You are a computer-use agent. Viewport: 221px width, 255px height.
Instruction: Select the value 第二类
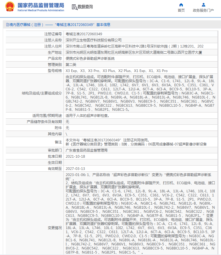click(x=71, y=65)
